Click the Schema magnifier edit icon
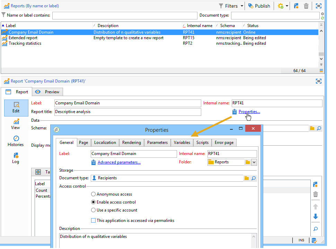The image size is (336, 249). coord(319,128)
